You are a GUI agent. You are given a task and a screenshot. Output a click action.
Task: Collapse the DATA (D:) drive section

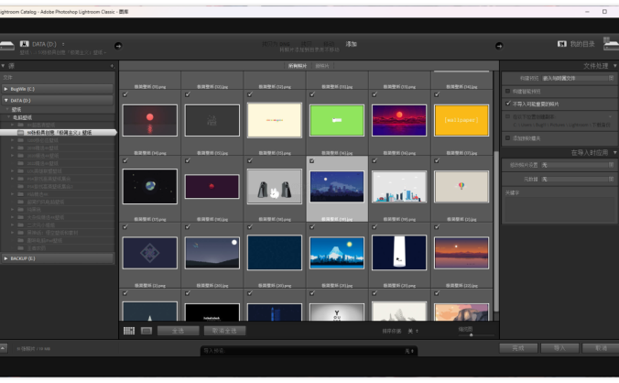5,100
